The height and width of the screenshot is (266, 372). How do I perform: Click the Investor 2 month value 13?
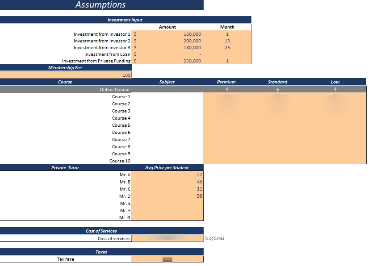(227, 41)
